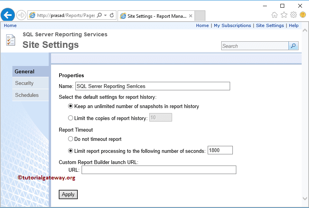Screen dimensions: 309x208
Task: Click the browser Home house icon
Action: tap(274, 15)
